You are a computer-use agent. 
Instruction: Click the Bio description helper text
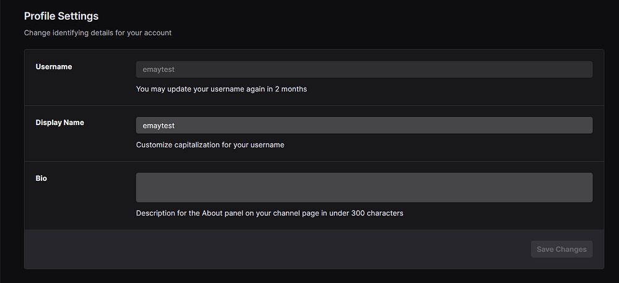[x=269, y=213]
